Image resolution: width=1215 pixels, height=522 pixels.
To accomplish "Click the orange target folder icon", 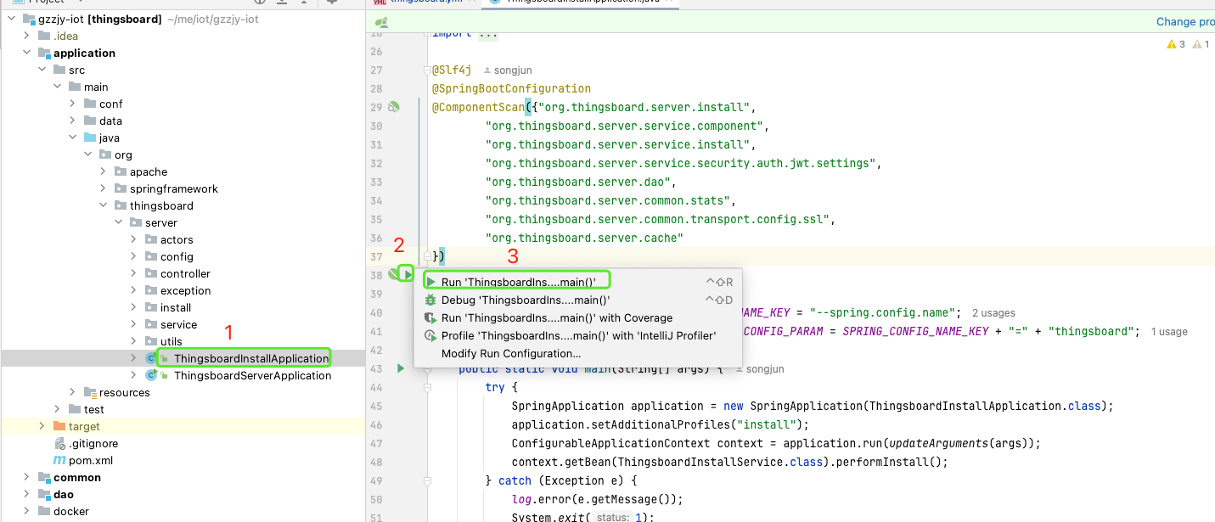I will [x=59, y=426].
